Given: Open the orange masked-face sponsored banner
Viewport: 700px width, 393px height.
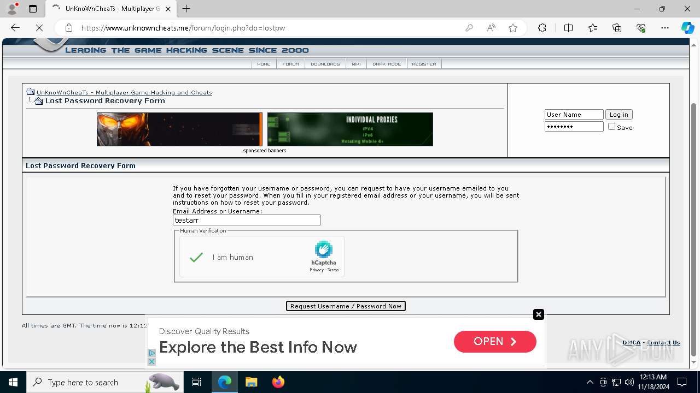Looking at the screenshot, I should click(179, 129).
